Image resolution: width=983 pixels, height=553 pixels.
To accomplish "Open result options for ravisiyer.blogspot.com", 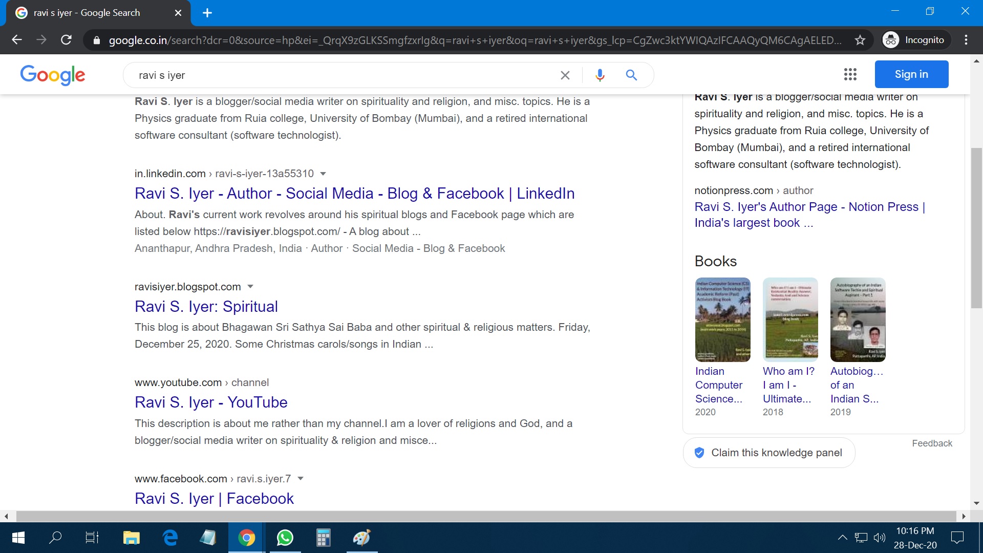I will (250, 287).
